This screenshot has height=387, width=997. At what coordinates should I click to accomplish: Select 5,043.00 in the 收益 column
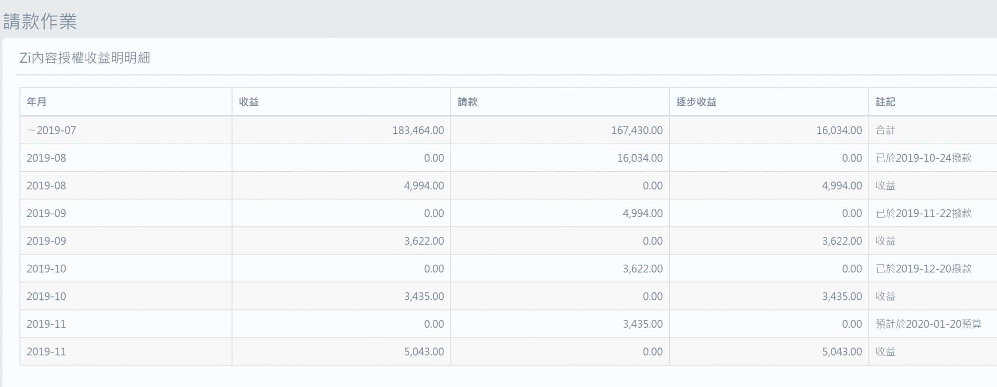coord(424,352)
